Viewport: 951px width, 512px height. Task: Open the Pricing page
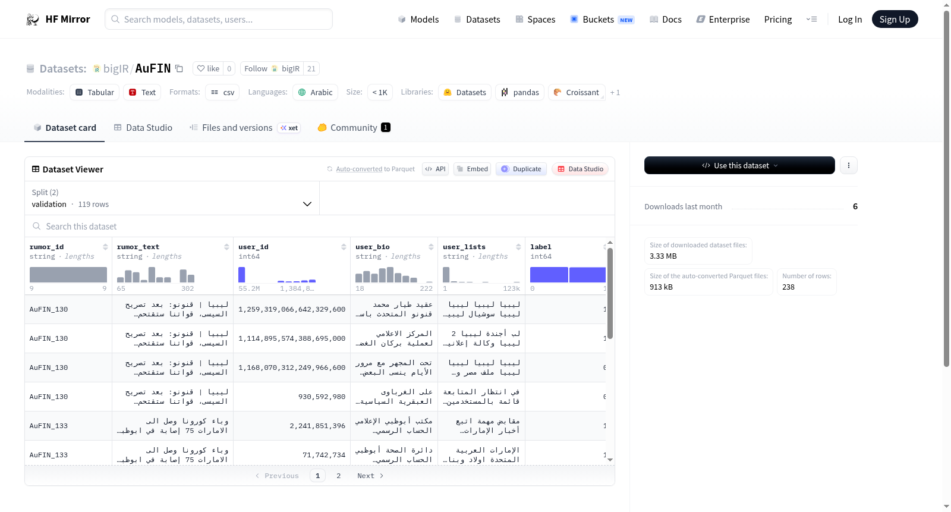coord(778,20)
